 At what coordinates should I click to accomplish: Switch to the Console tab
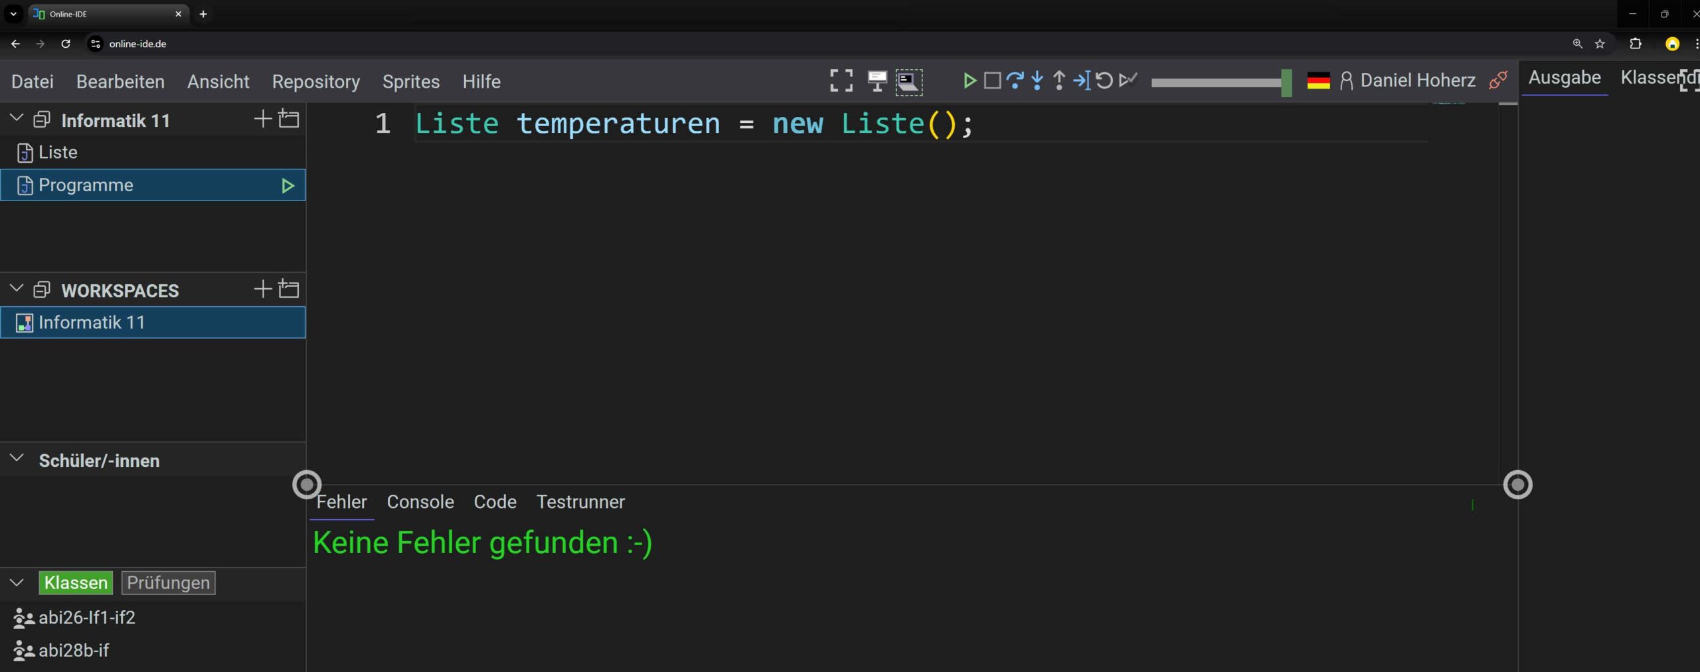(420, 502)
